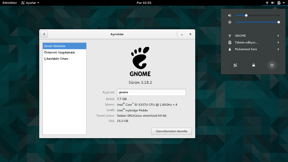
Task: Click the Muhammet Kara user name
Action: (x=246, y=49)
